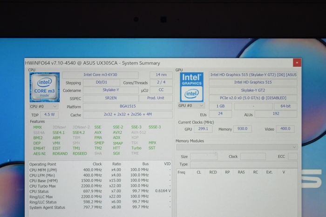This screenshot has height=217, width=326.
Task: Click the memory module Size field
Action: click(204, 156)
